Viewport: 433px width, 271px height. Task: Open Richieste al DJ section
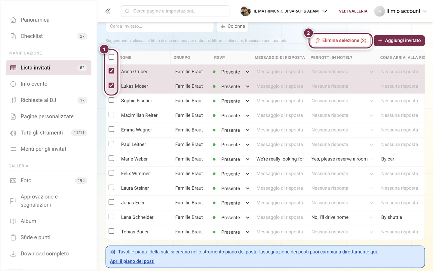pos(48,100)
